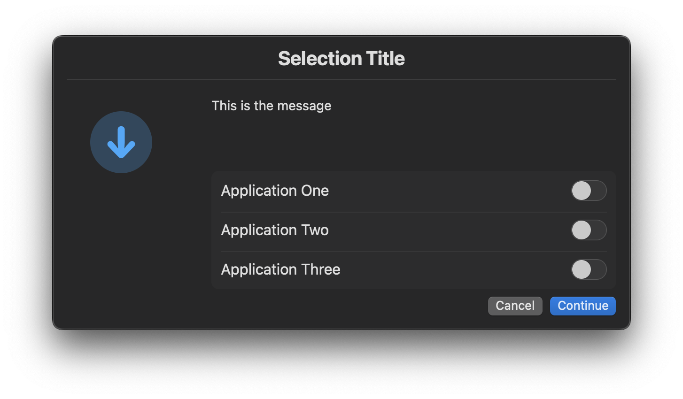
Task: Enable the Application One toggle
Action: pyautogui.click(x=589, y=191)
